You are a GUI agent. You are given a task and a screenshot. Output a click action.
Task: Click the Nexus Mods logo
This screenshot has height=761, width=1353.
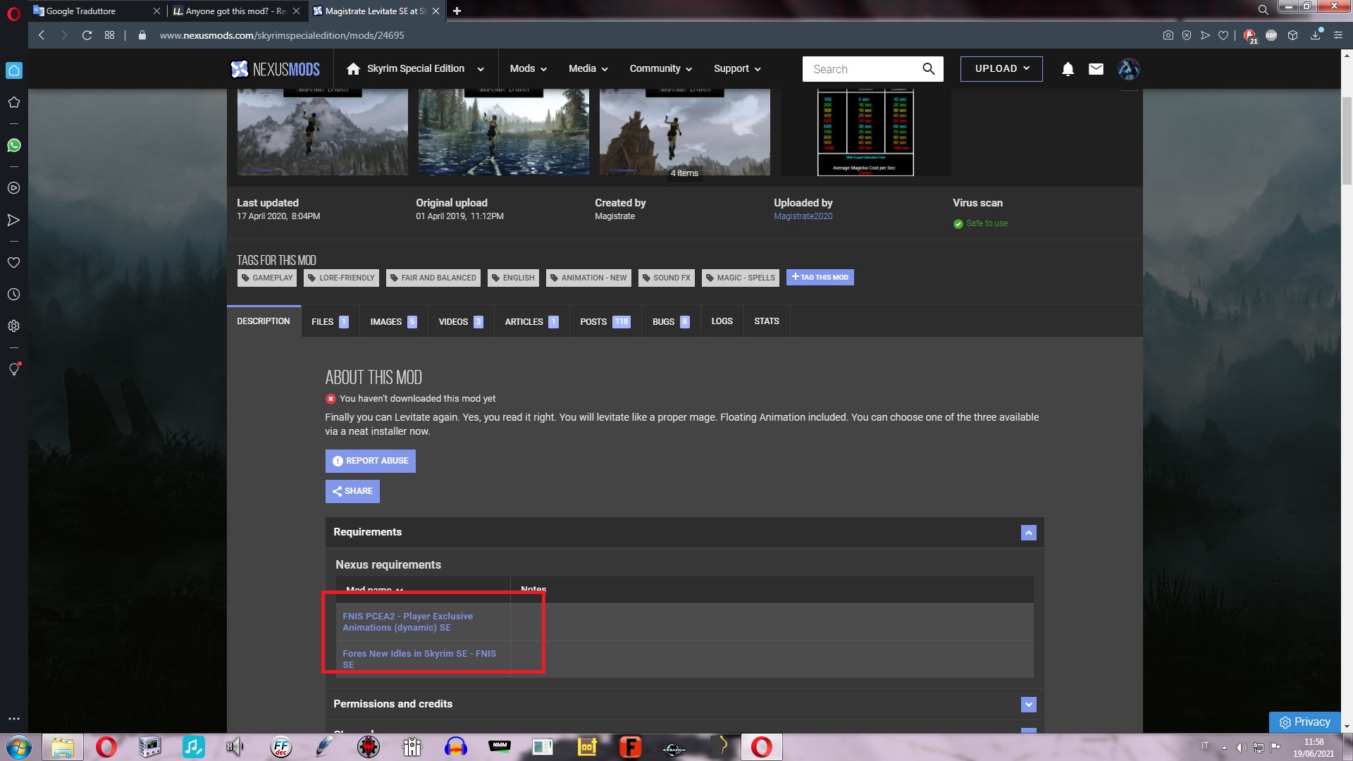(x=276, y=69)
